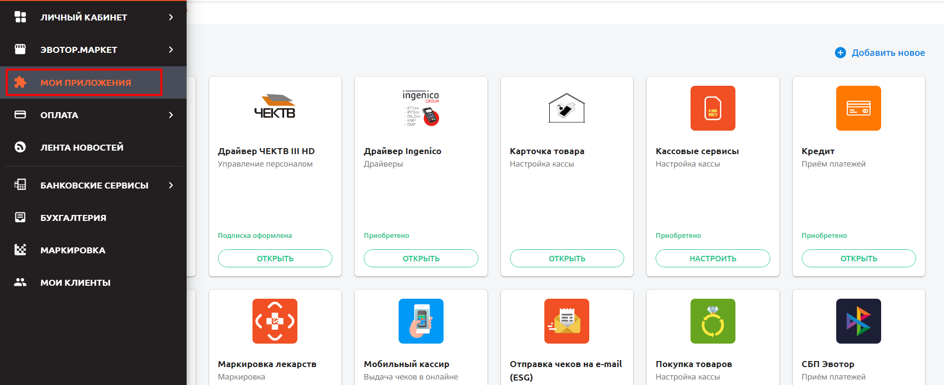Click the Банковские сервисы icon
Screen dimensions: 944x385
click(20, 185)
